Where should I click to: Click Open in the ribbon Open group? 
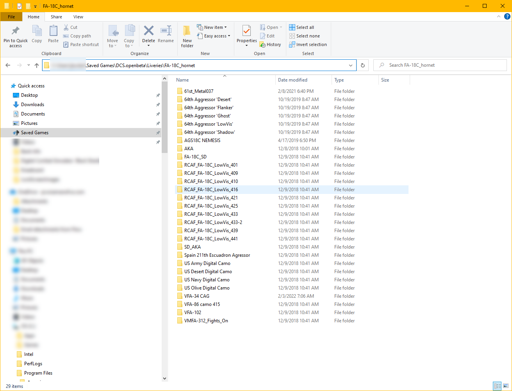(x=271, y=27)
